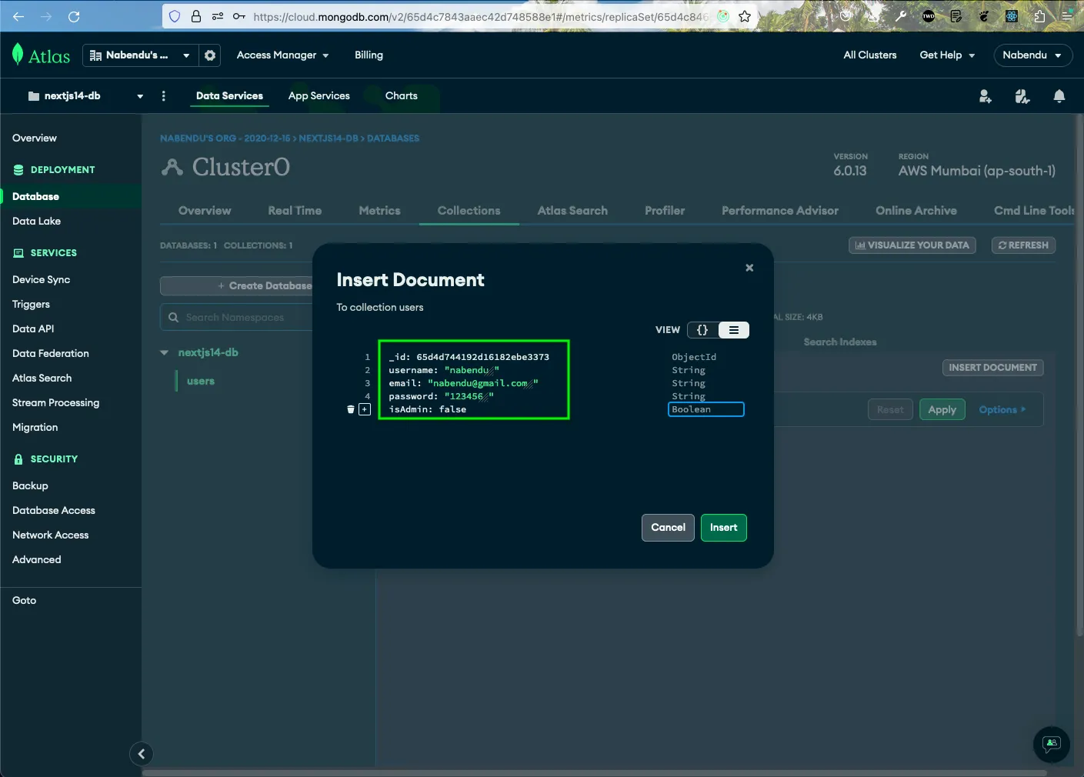Add a field with the plus icon

[365, 409]
